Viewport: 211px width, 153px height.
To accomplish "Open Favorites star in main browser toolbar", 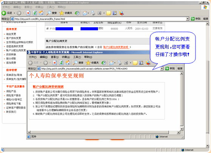I will click(x=62, y=13).
